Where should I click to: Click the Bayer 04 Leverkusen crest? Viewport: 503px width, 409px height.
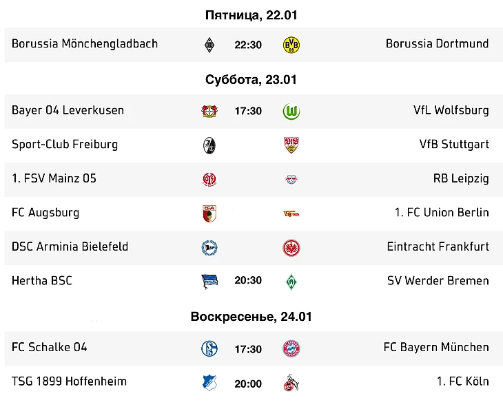coord(209,112)
